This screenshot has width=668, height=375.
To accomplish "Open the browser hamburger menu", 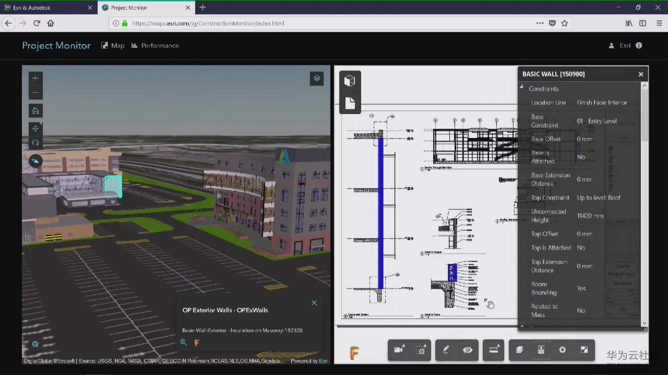I will (659, 23).
